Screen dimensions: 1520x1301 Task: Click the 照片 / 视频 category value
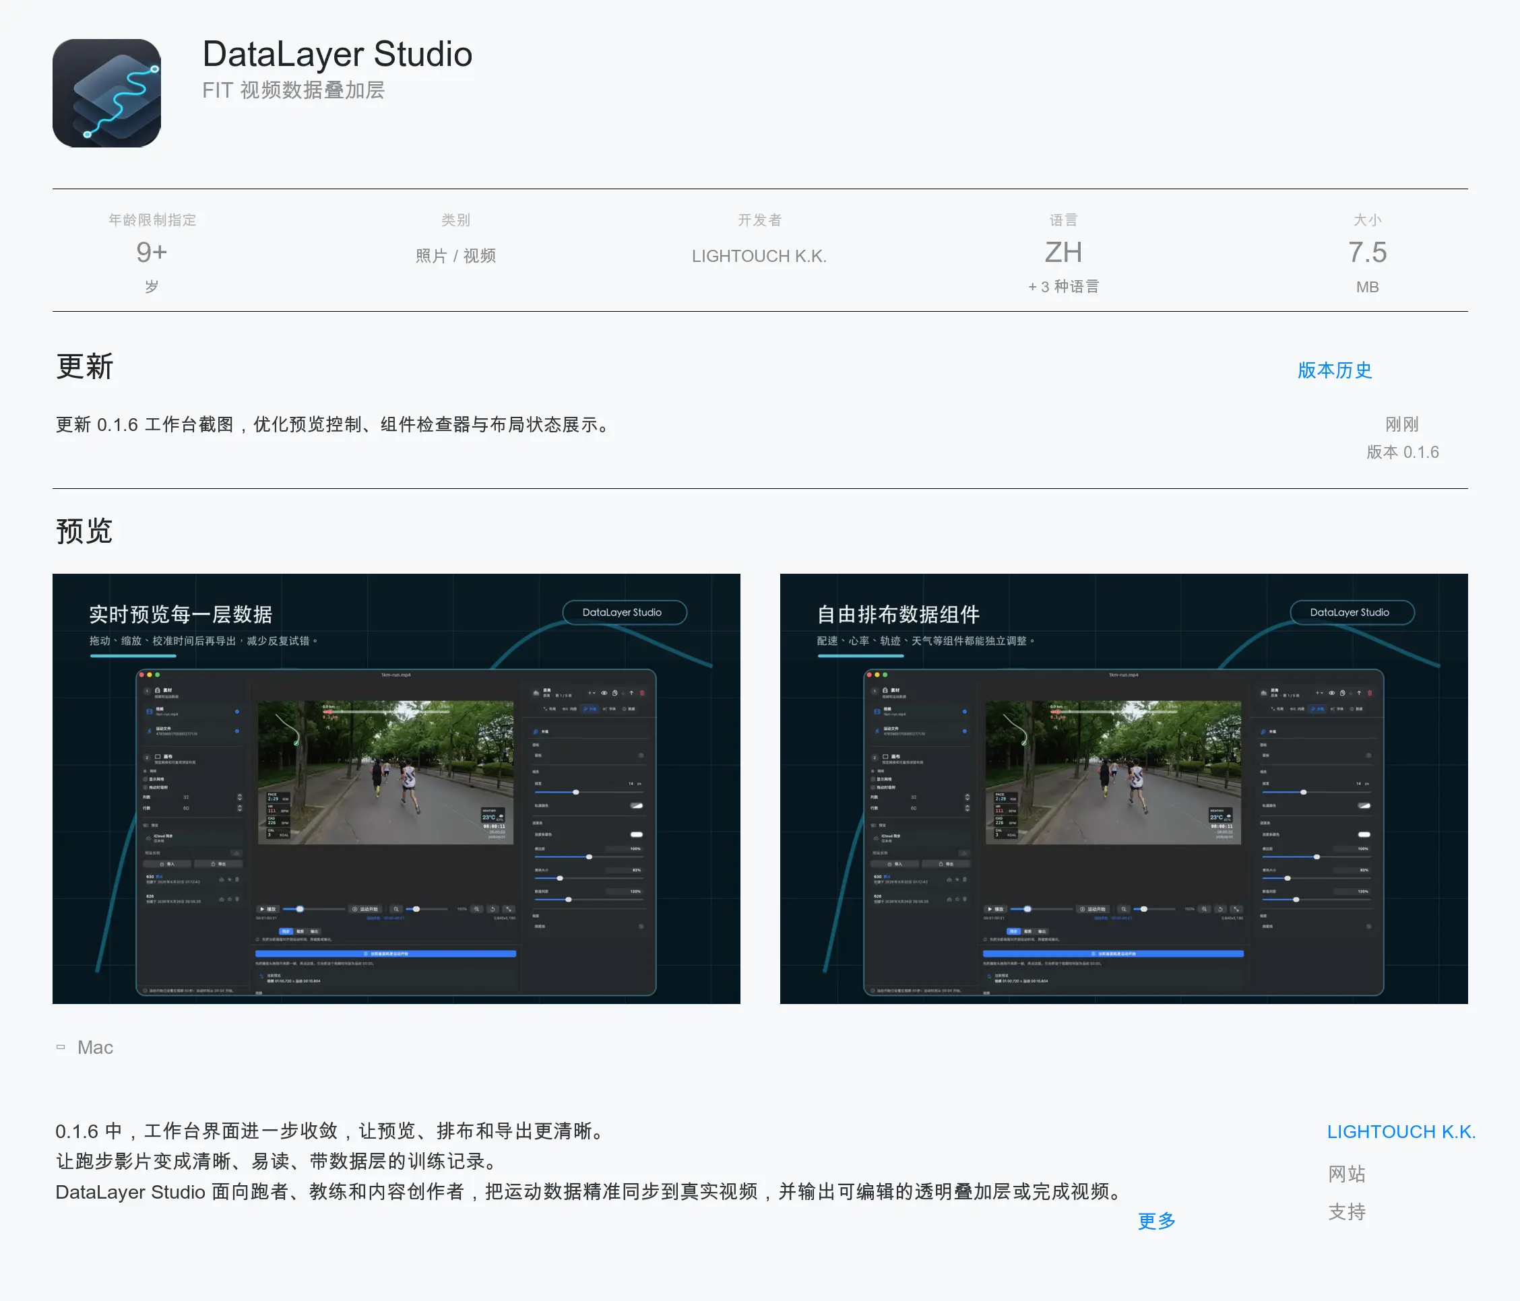point(455,256)
